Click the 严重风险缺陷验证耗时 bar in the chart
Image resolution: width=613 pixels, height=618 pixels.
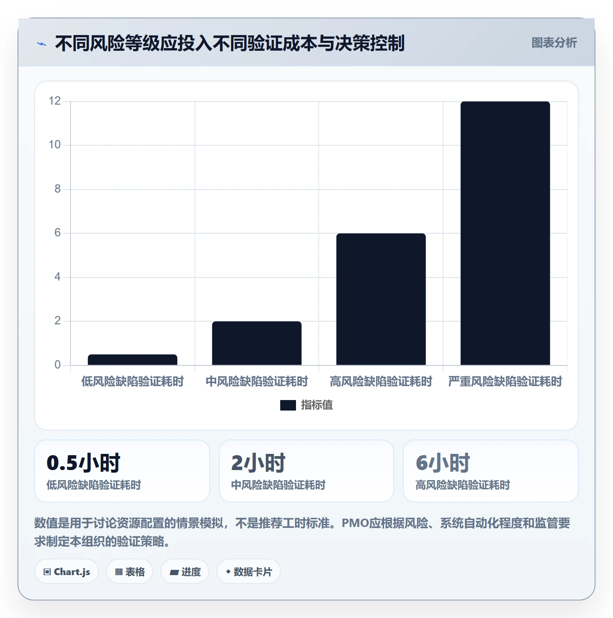click(x=505, y=233)
